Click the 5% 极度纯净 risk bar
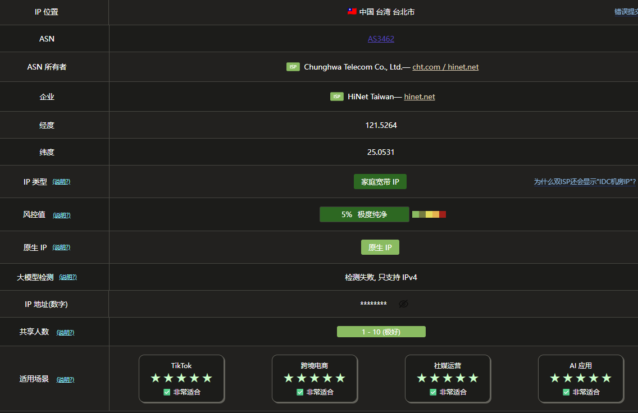 click(364, 214)
